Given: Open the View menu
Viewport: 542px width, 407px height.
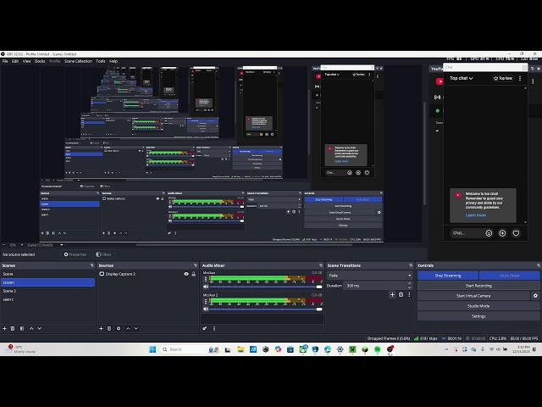Looking at the screenshot, I should 26,61.
